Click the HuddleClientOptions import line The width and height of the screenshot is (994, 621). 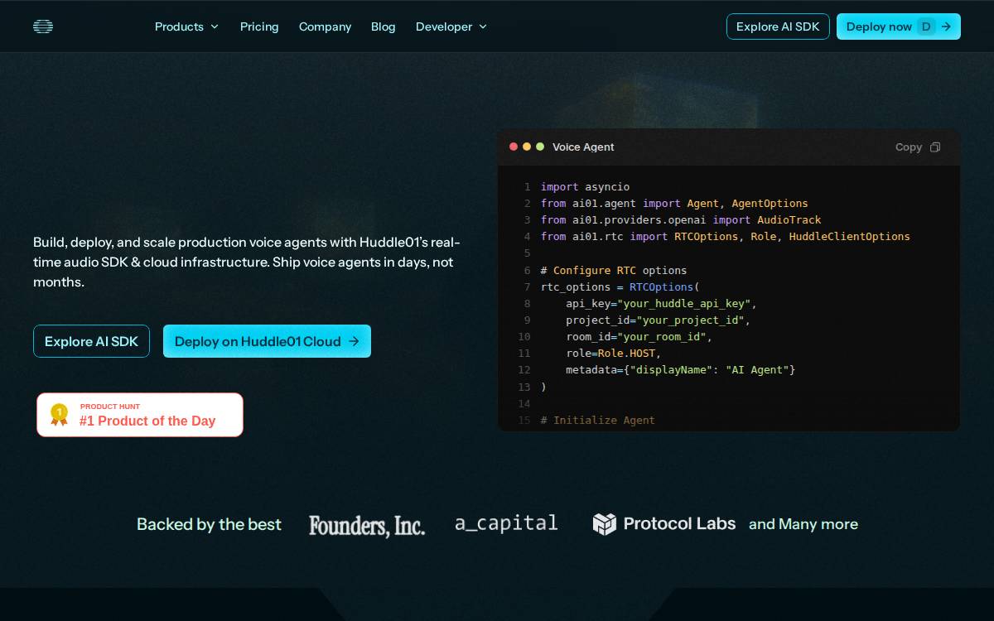(726, 237)
